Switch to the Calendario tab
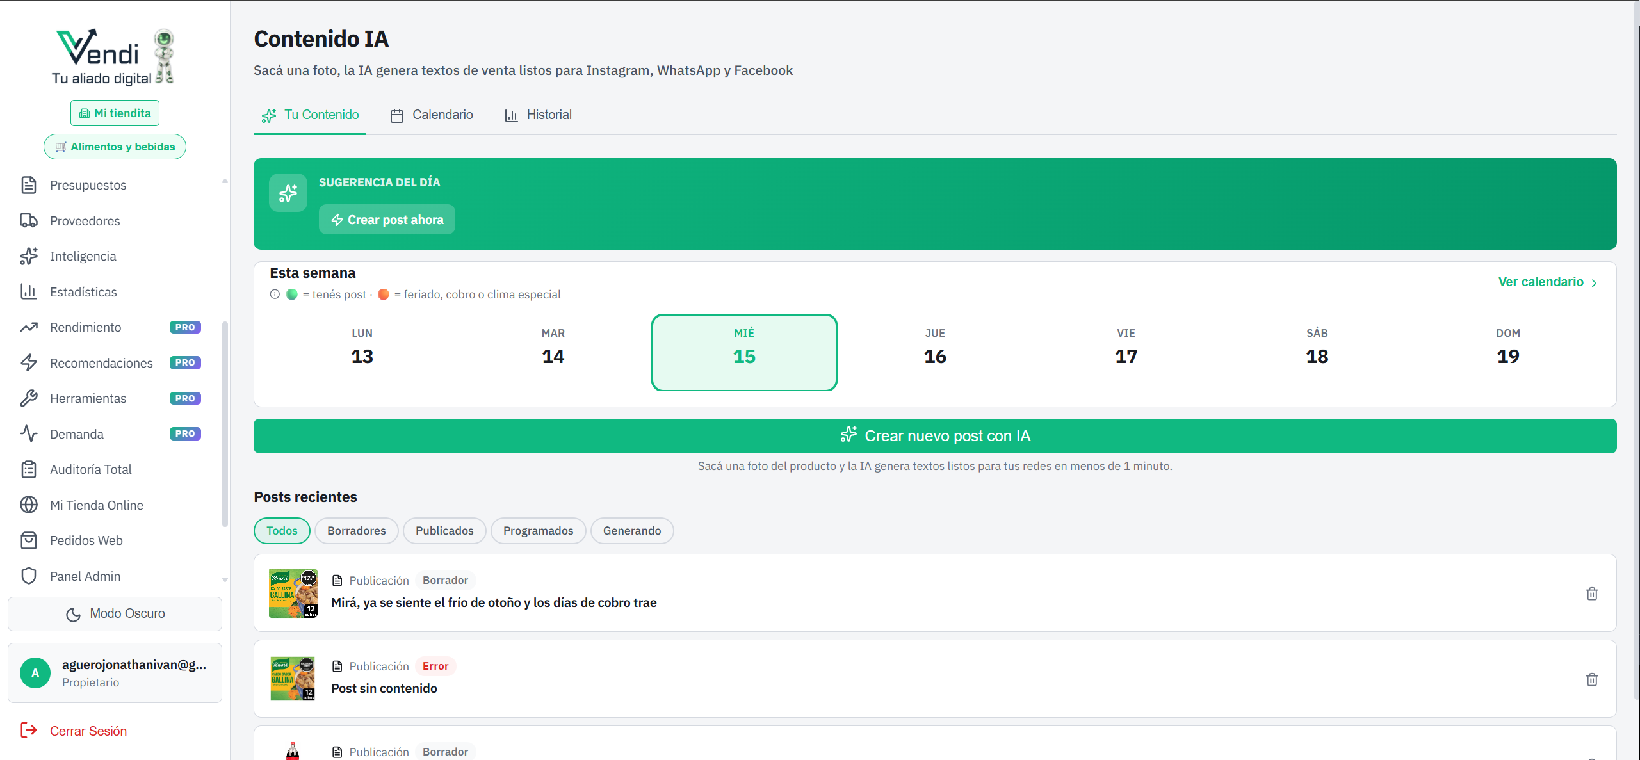The image size is (1640, 760). point(431,115)
